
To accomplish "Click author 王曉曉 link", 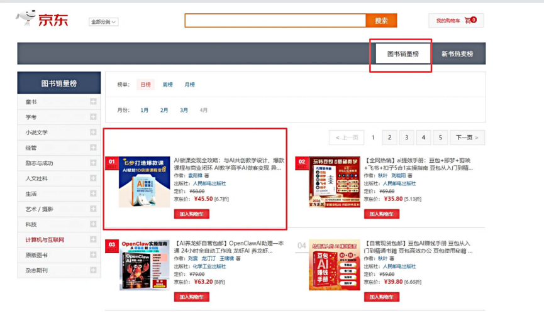I will point(226,258).
